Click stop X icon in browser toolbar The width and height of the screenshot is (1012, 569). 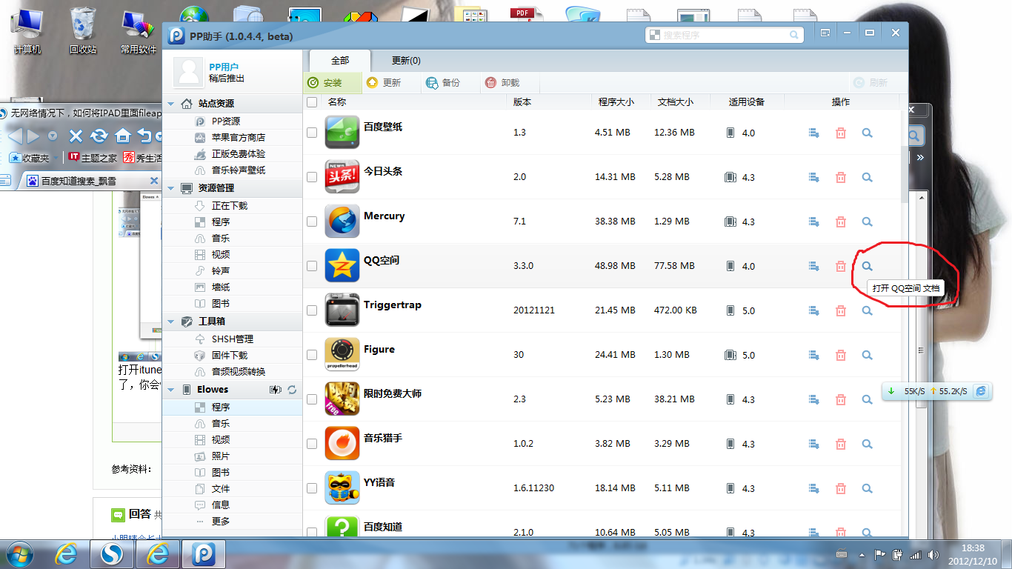coord(76,136)
